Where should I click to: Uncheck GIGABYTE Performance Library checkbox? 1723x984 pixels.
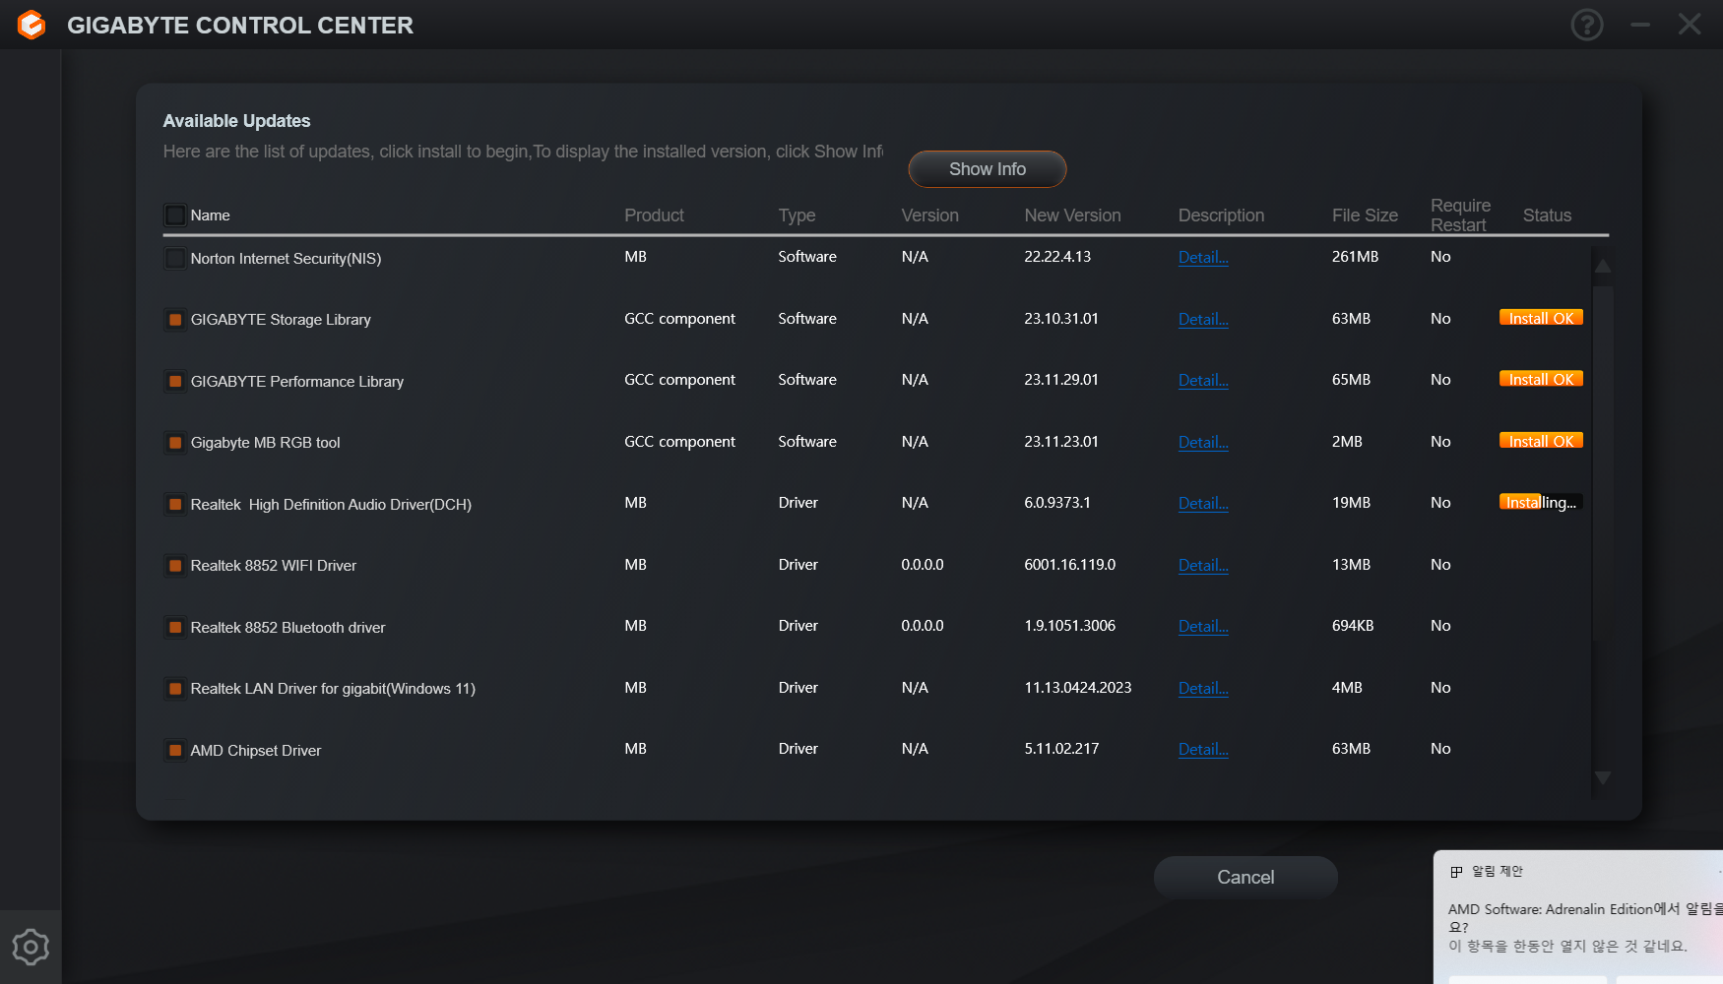point(175,382)
